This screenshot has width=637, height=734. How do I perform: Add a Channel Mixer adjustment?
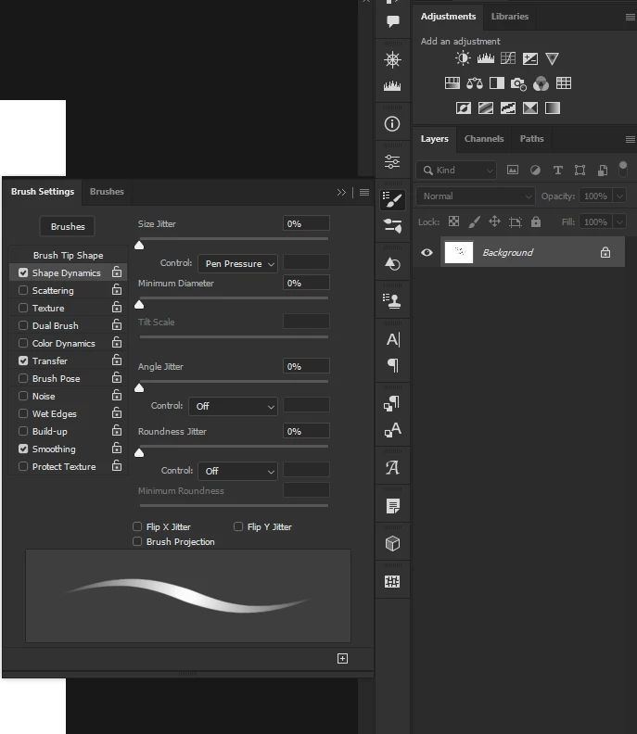pyautogui.click(x=541, y=83)
